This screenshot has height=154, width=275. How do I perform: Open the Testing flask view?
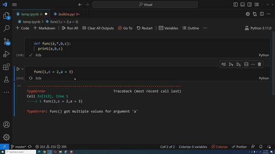6,80
